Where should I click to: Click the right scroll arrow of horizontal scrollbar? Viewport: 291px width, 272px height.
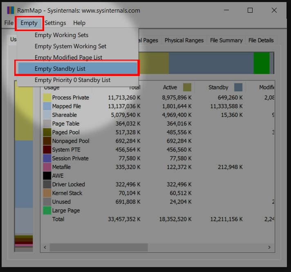coord(269,247)
